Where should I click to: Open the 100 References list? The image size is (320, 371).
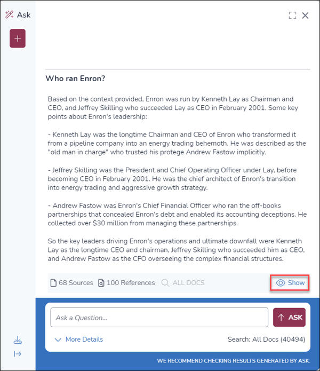(126, 283)
